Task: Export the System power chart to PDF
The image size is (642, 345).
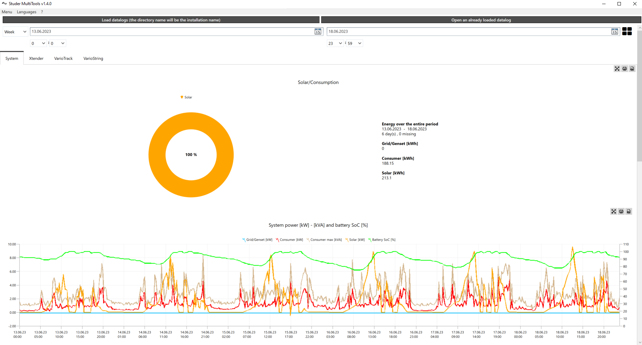Action: (x=629, y=211)
